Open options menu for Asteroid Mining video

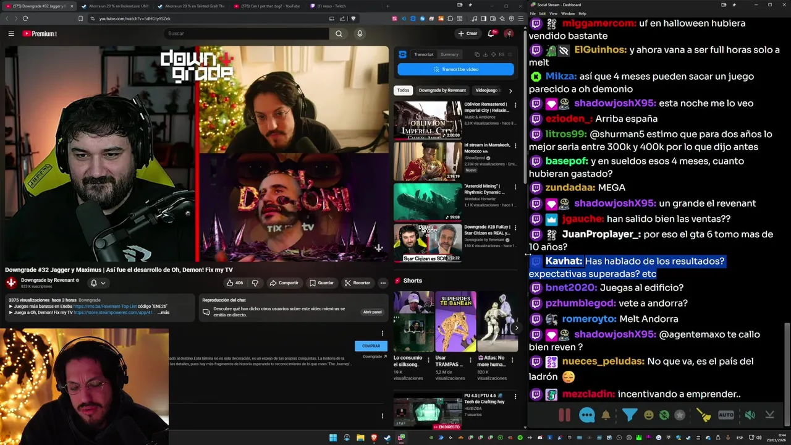(x=515, y=187)
